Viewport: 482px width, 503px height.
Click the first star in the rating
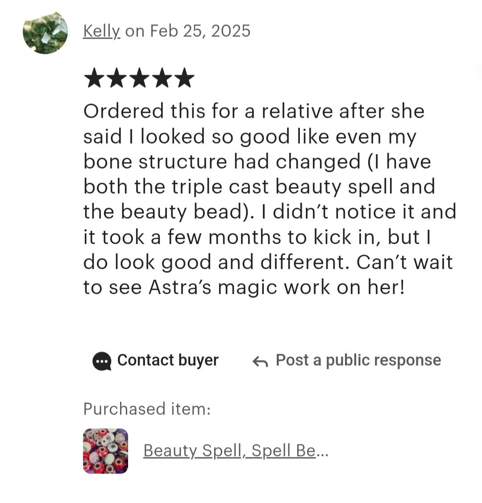tap(94, 78)
